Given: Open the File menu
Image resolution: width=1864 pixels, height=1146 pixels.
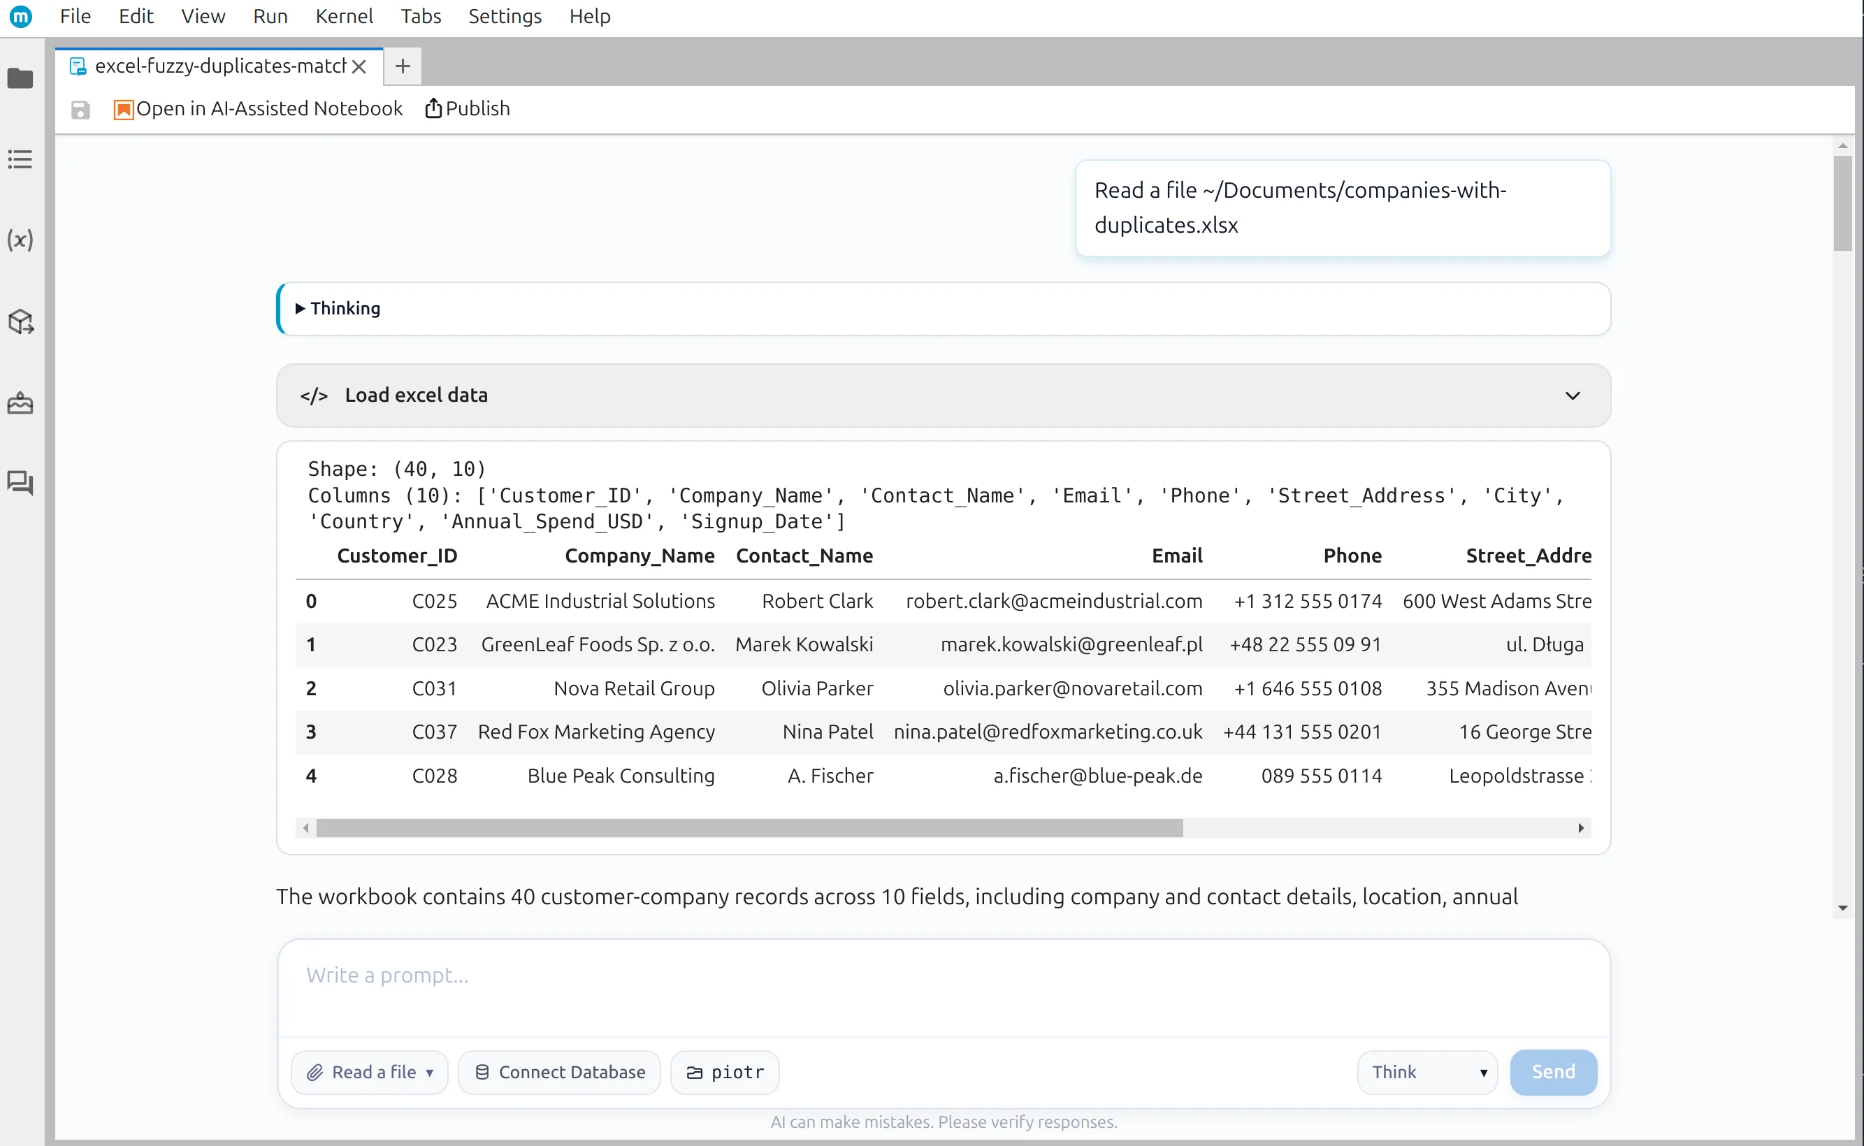Looking at the screenshot, I should [x=75, y=16].
